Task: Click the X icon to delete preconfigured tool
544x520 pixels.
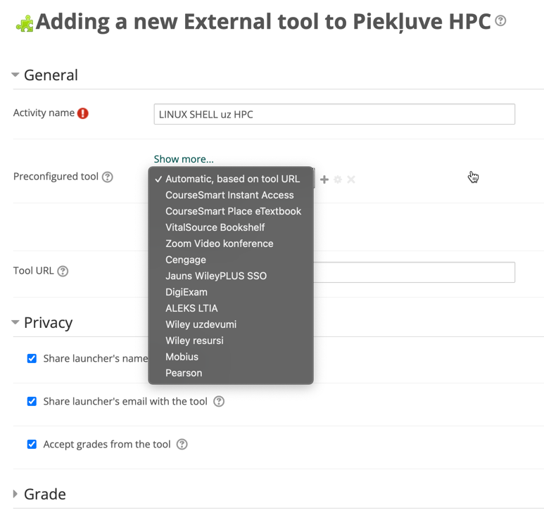Action: (x=351, y=179)
